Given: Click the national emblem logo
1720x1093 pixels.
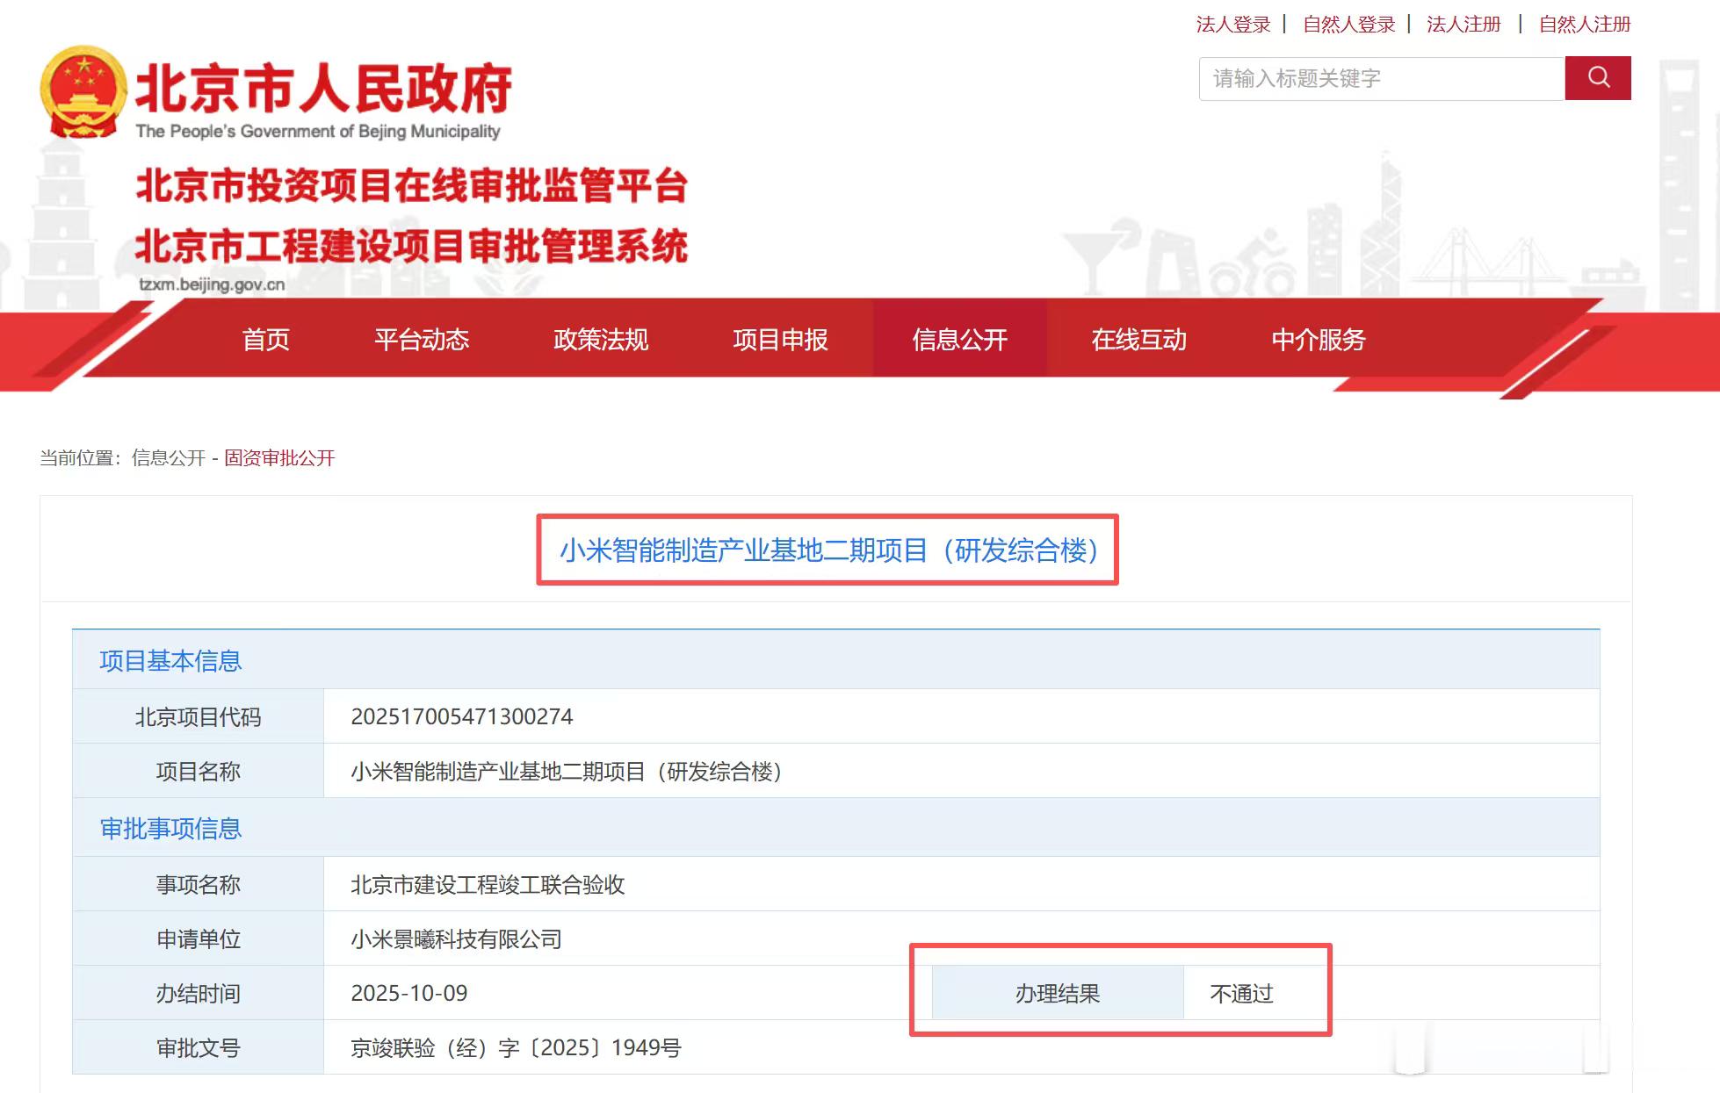Looking at the screenshot, I should [x=83, y=93].
